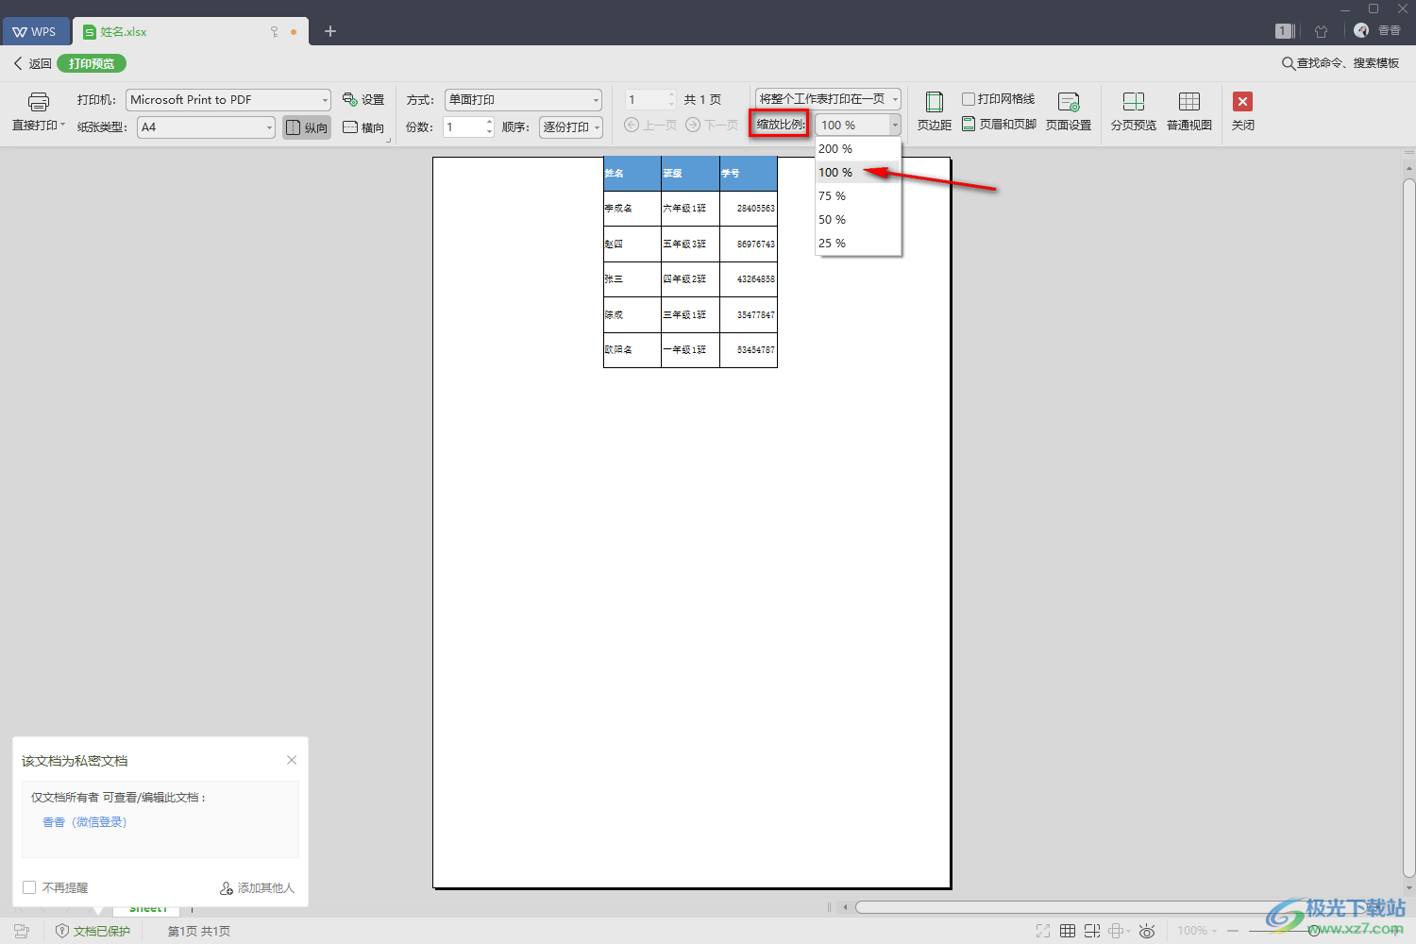This screenshot has height=944, width=1416.
Task: Click the vertical scrollbar of the preview
Action: (1408, 529)
